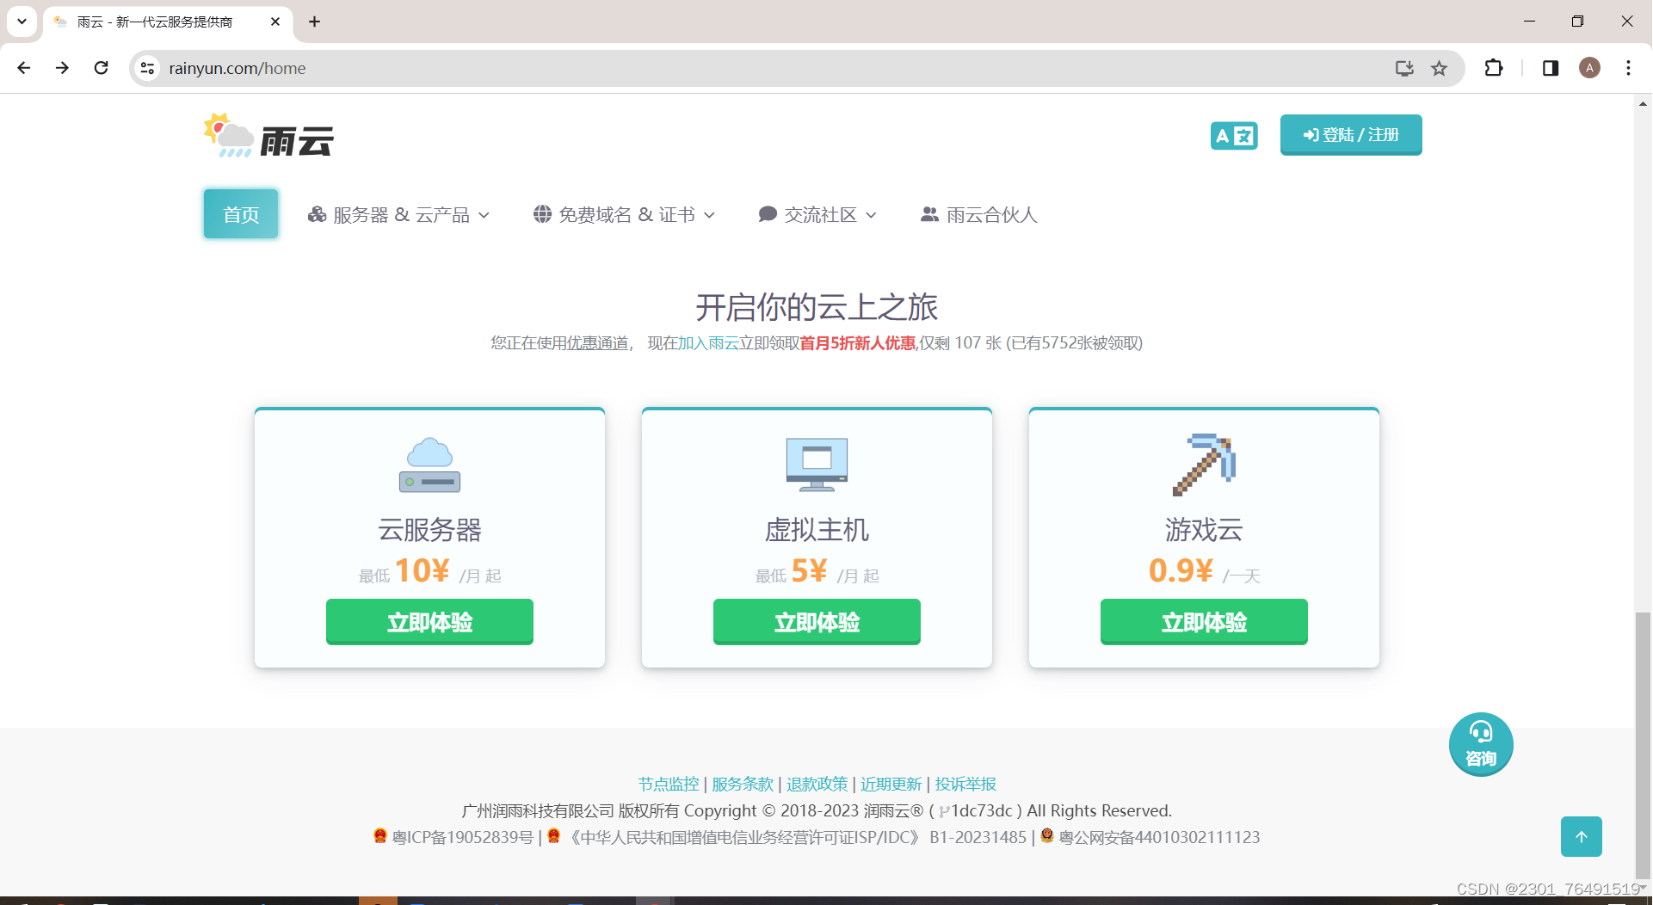
Task: Click the 粤ICP备19052839号 registration text
Action: click(x=462, y=837)
